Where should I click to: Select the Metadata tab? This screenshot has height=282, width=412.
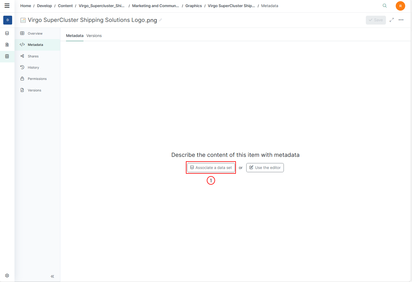pos(75,36)
